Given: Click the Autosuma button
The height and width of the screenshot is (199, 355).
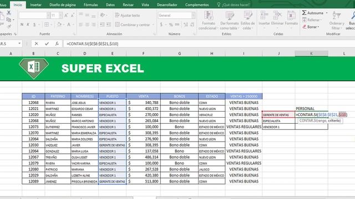Looking at the screenshot, I should tap(313, 13).
